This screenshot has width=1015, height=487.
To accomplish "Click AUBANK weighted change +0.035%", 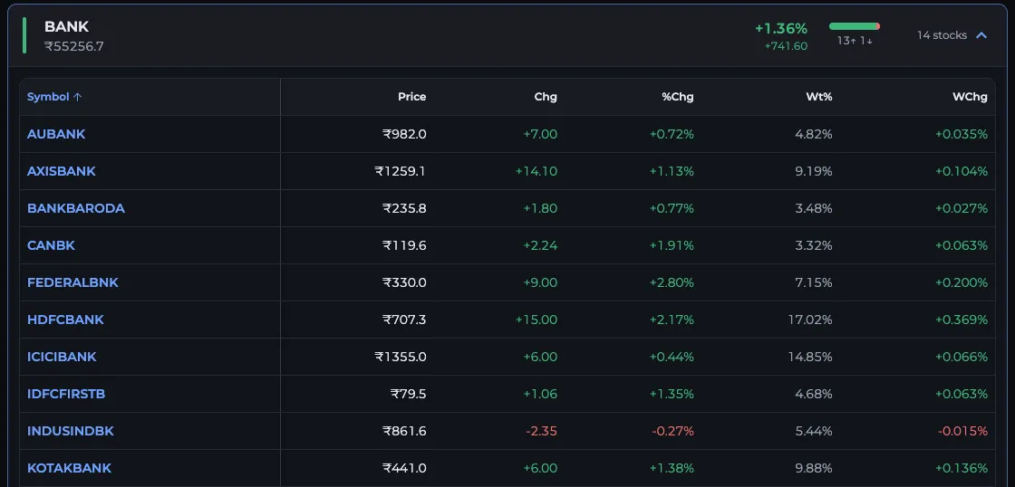I will (x=962, y=135).
